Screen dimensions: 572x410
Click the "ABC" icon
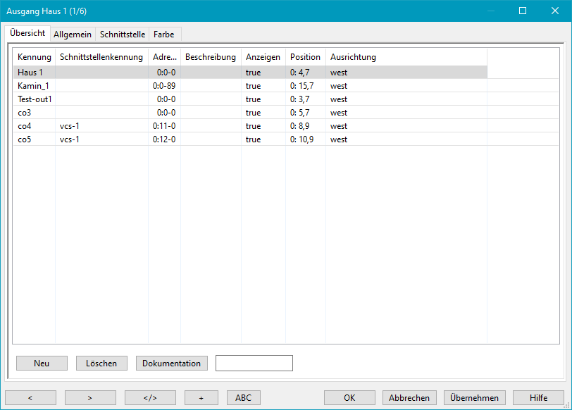click(x=243, y=397)
